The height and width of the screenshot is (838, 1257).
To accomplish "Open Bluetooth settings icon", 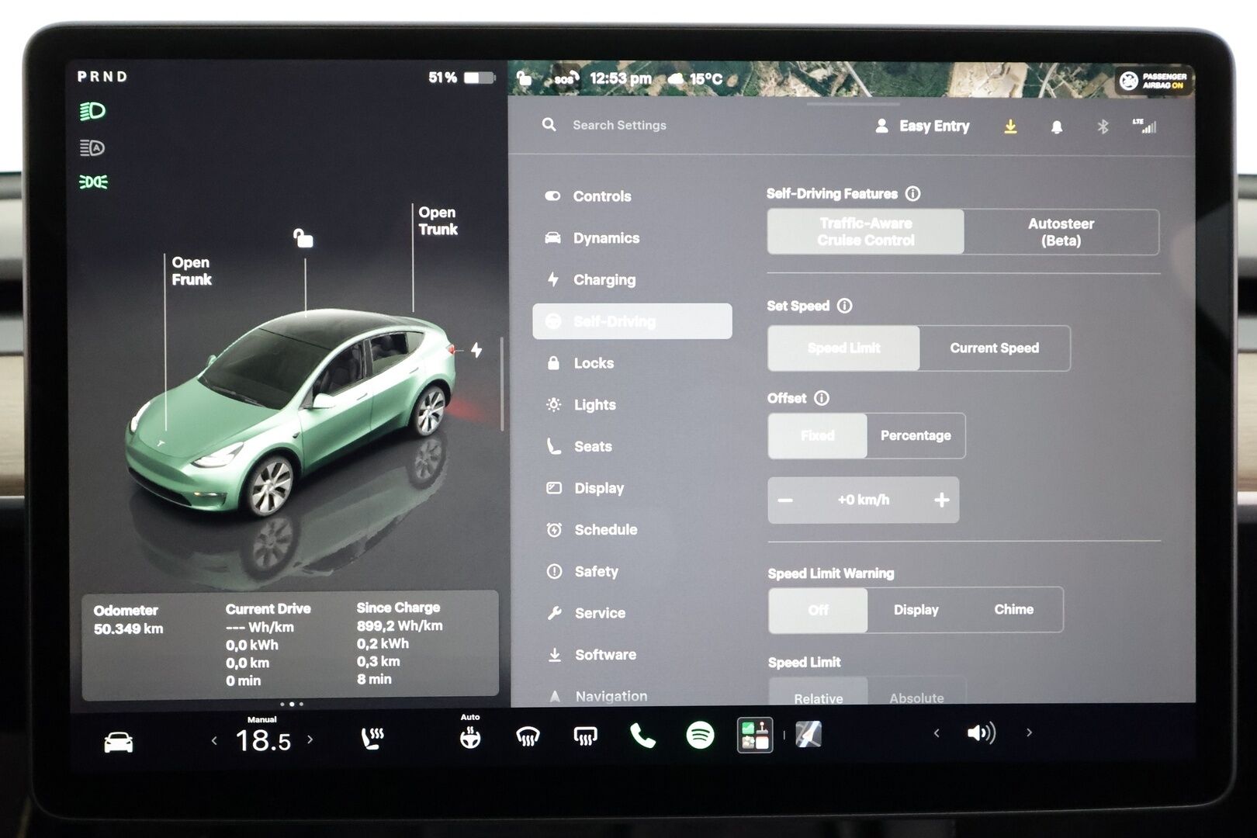I will tap(1103, 126).
